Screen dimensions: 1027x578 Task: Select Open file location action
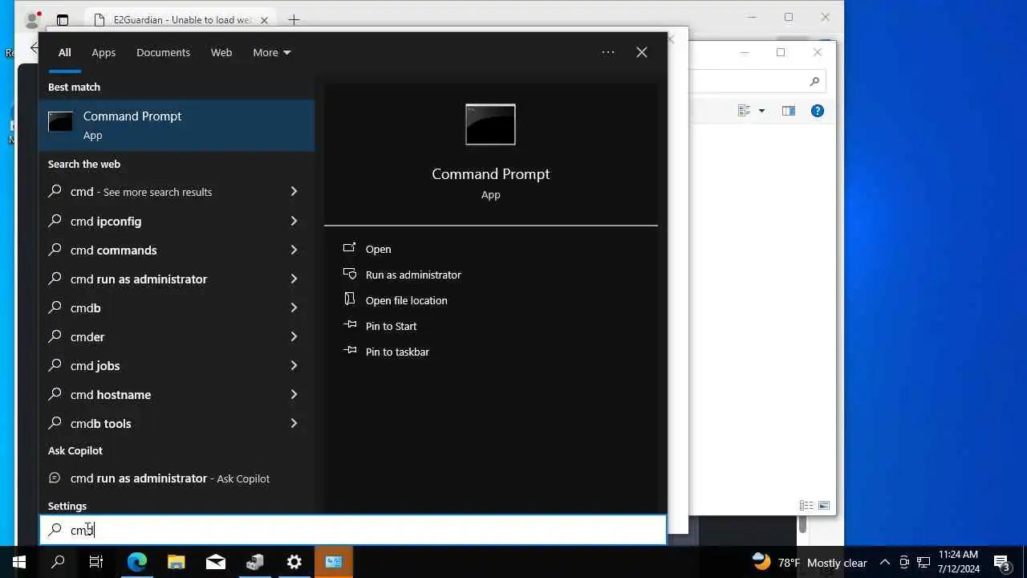click(x=407, y=300)
